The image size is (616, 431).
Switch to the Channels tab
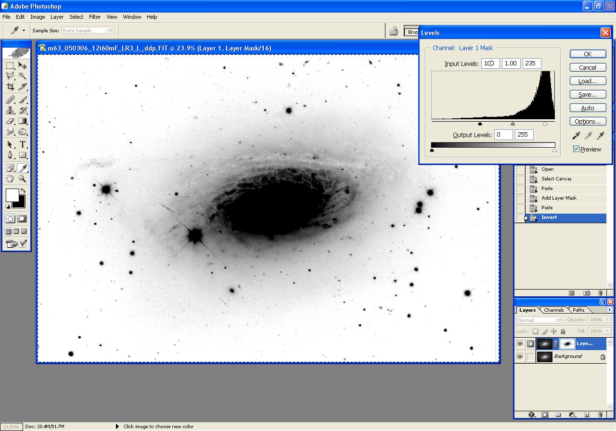(x=553, y=310)
